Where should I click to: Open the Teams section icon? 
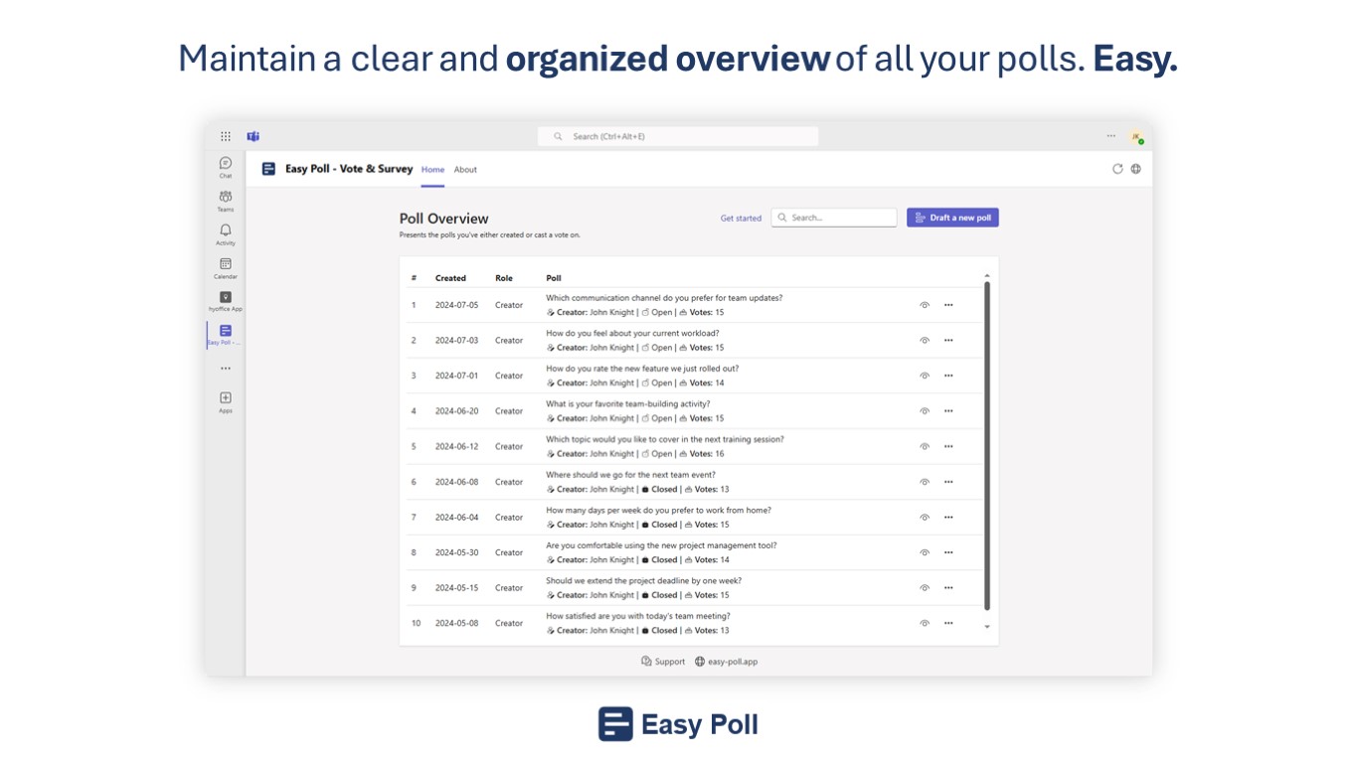pos(226,199)
